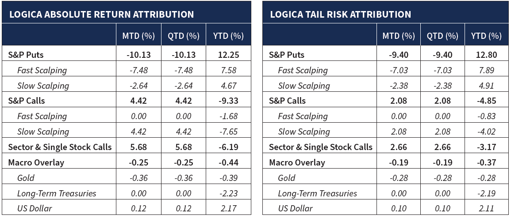Click YTD (%) header in Tail Risk table

tap(486, 36)
